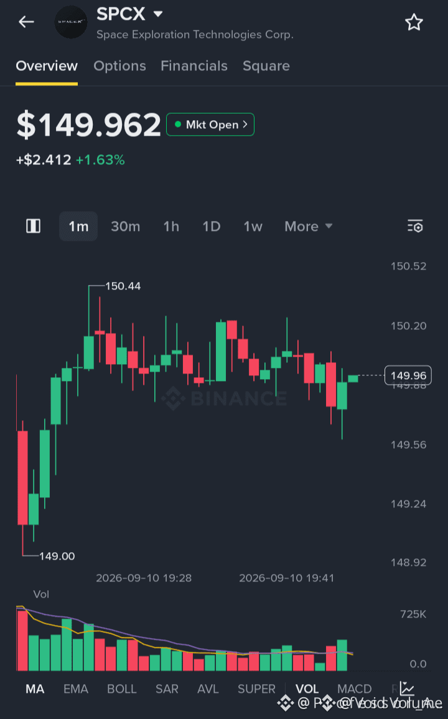Image resolution: width=448 pixels, height=719 pixels.
Task: Tap the tallest red volume bar
Action: (22, 640)
